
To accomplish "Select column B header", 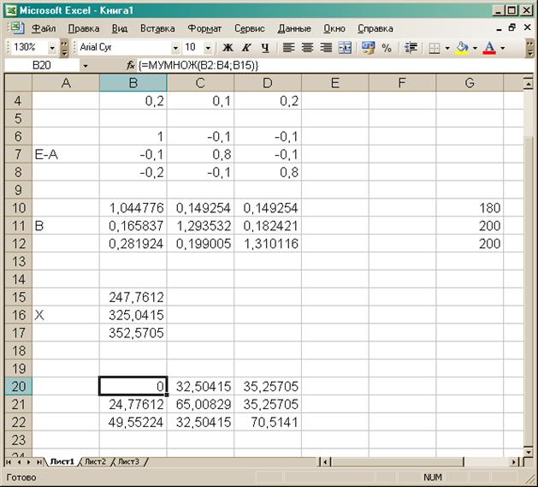I will (133, 83).
